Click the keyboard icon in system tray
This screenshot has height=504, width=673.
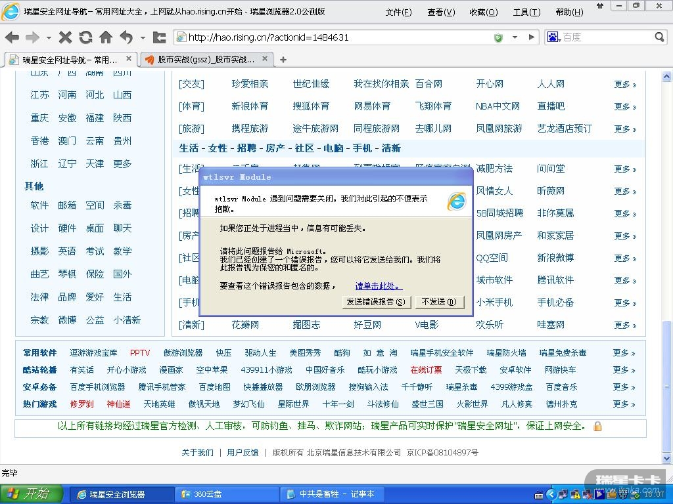tap(539, 496)
